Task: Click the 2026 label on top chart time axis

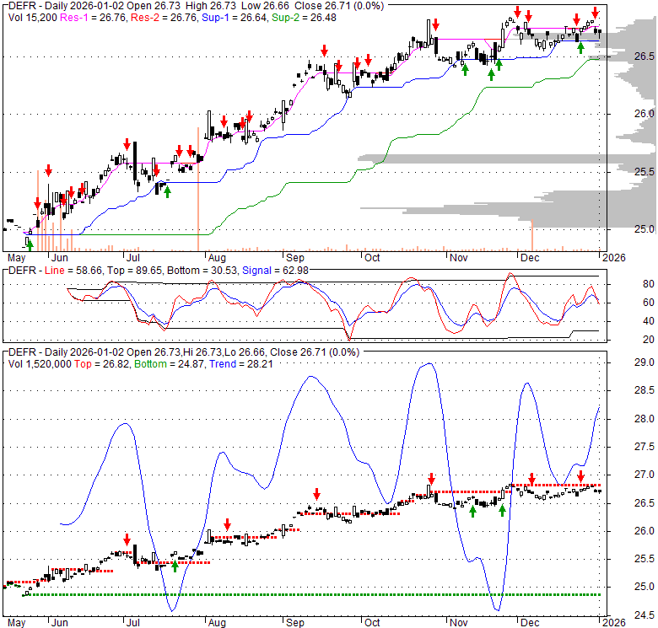Action: tap(612, 257)
